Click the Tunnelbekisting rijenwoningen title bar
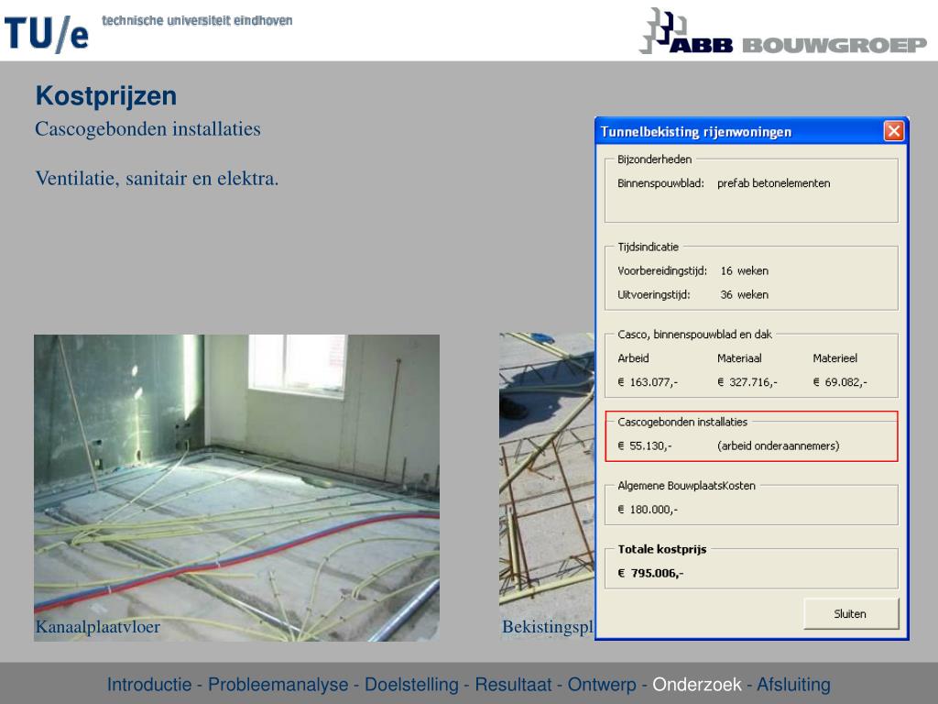 click(740, 132)
